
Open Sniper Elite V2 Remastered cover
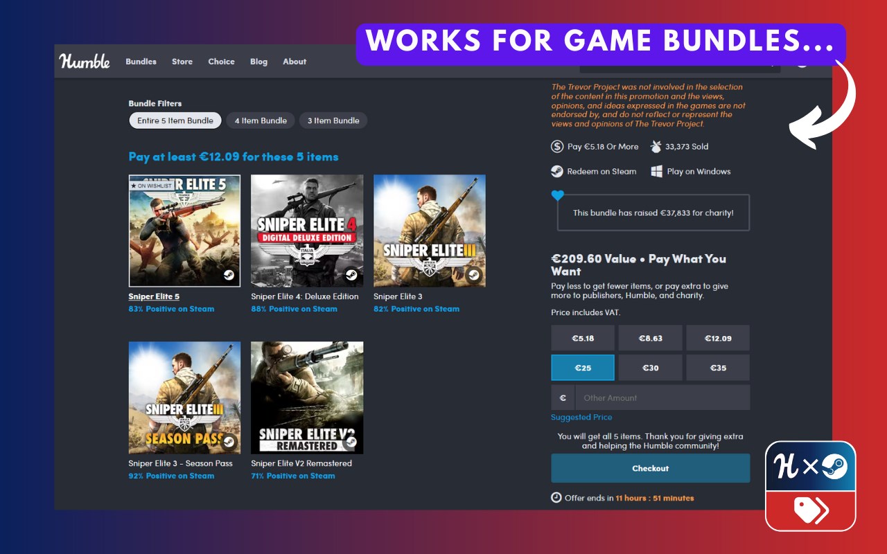coord(307,397)
